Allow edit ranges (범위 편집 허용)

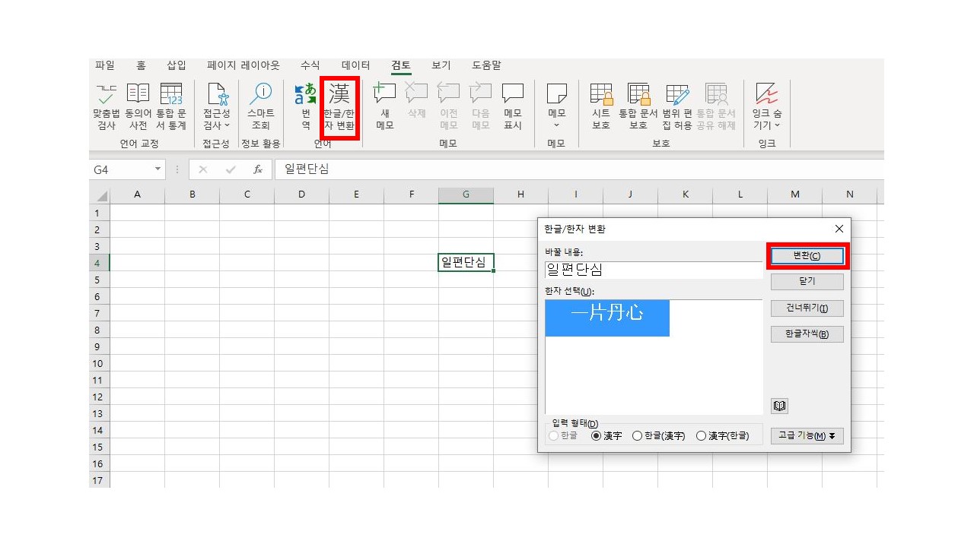coord(677,106)
